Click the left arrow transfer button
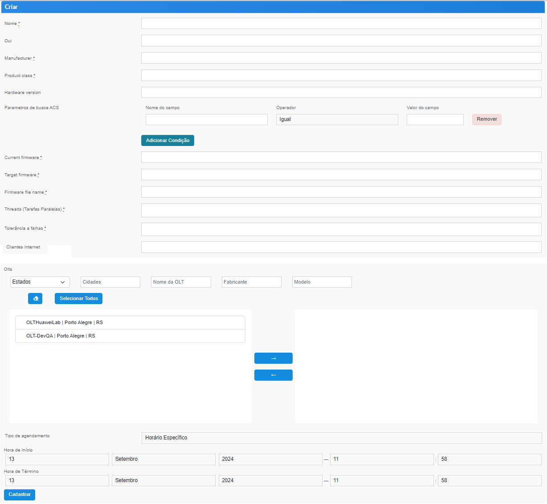Image resolution: width=547 pixels, height=504 pixels. 273,375
